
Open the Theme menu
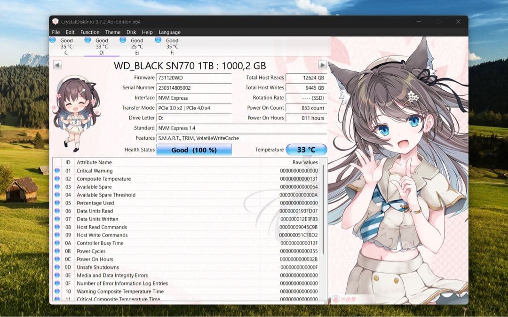pyautogui.click(x=112, y=32)
